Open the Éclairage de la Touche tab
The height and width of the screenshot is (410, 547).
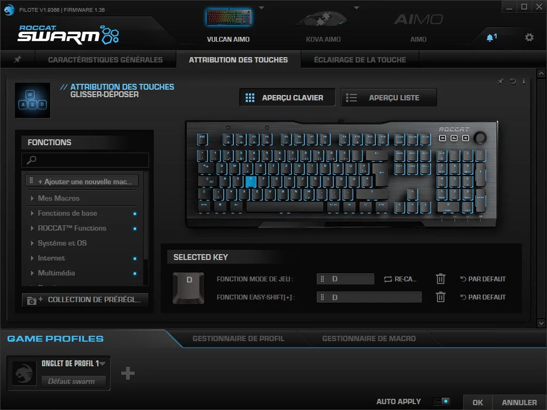pos(360,60)
